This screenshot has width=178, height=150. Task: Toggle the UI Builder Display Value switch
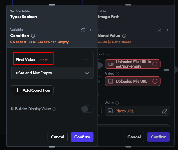87,109
